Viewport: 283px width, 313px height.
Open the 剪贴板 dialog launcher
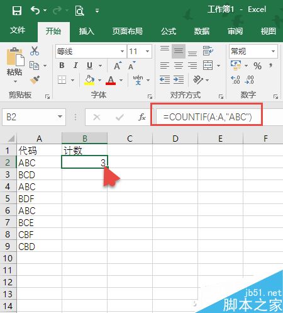point(48,97)
